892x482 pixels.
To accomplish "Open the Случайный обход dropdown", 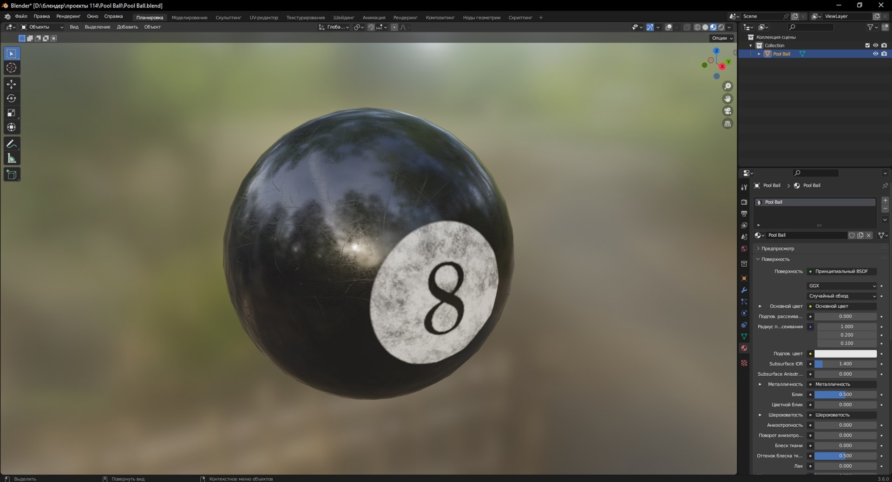I will pyautogui.click(x=842, y=296).
